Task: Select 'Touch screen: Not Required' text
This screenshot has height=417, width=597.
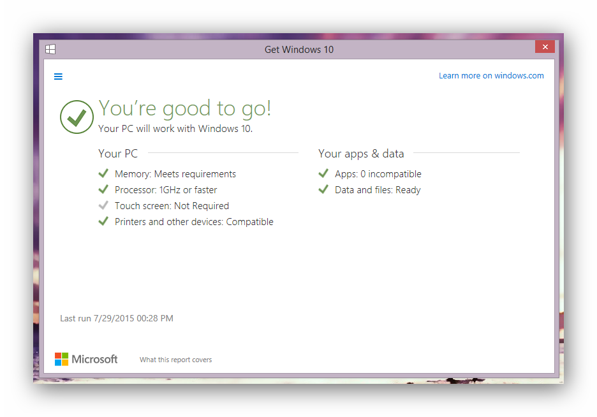Action: pos(172,206)
